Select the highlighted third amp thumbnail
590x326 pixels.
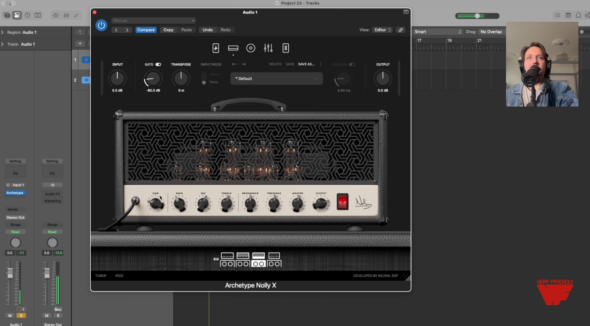(258, 260)
